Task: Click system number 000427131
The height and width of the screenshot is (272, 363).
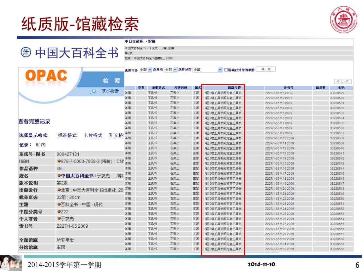Action: (68, 154)
